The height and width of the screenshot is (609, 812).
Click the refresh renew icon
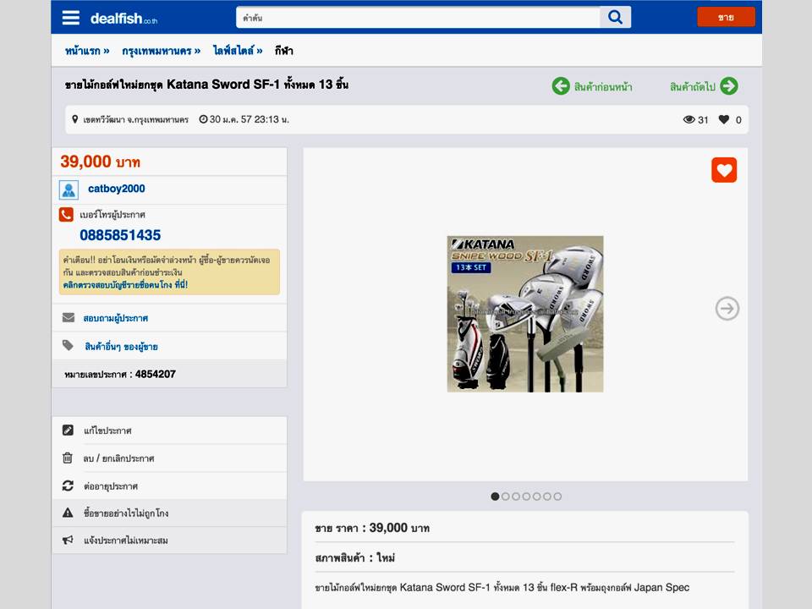click(x=68, y=486)
